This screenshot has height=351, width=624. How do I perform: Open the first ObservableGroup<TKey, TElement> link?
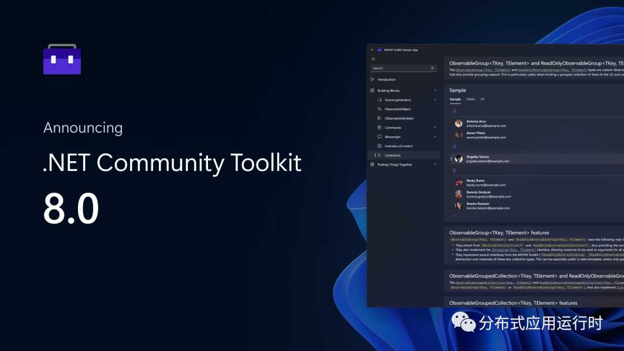coord(482,70)
